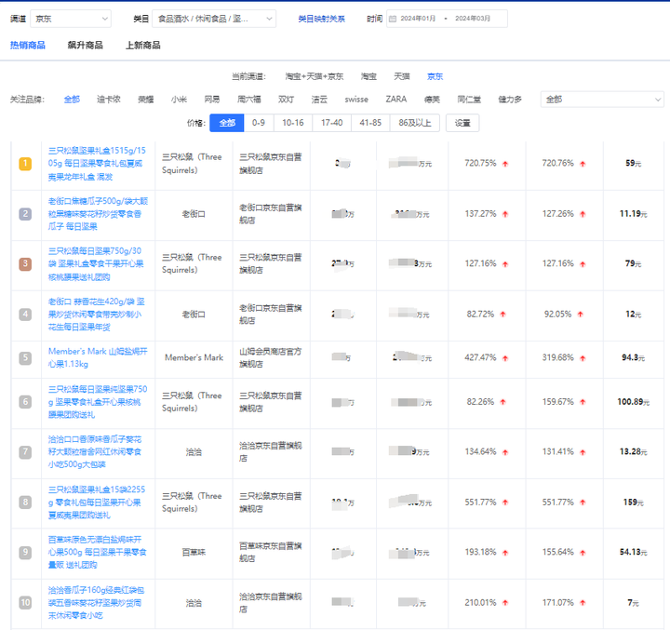Screen dimensions: 670x630
Task: Filter by brand 荣耀
Action: [146, 100]
